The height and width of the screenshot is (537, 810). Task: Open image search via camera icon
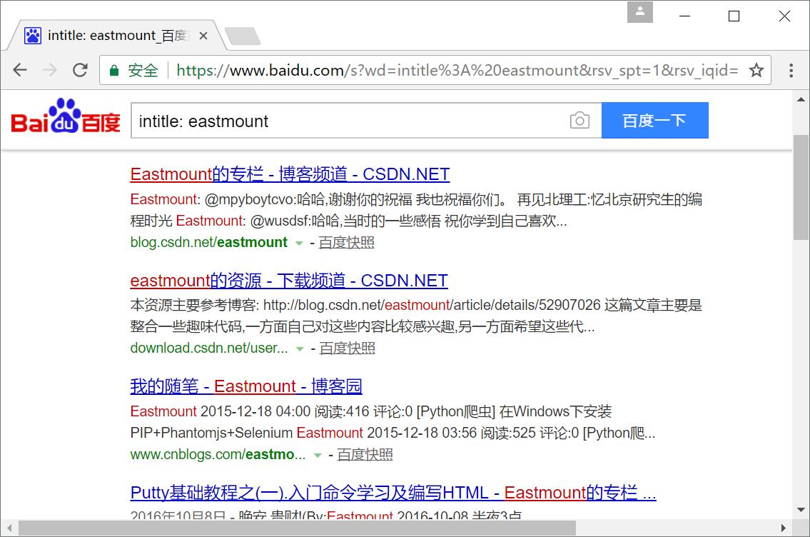click(x=579, y=121)
